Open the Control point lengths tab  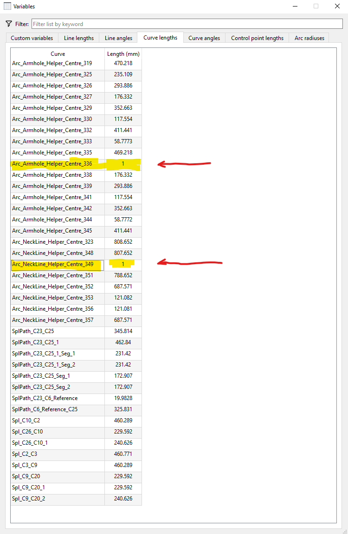point(257,38)
